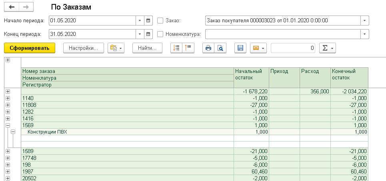Open the Заказ покупателя dropdown list
The height and width of the screenshot is (181, 386).
pos(364,20)
